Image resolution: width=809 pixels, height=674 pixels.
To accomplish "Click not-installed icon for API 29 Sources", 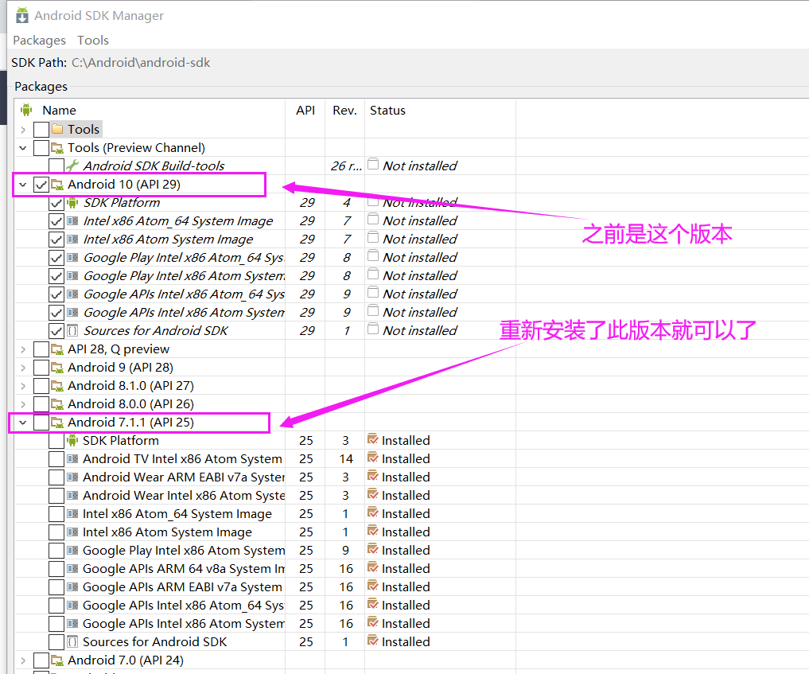I will click(373, 329).
